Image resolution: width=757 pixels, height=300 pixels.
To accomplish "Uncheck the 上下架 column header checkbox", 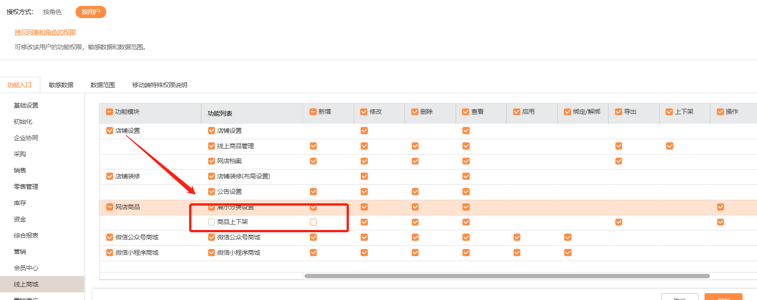I will (669, 112).
